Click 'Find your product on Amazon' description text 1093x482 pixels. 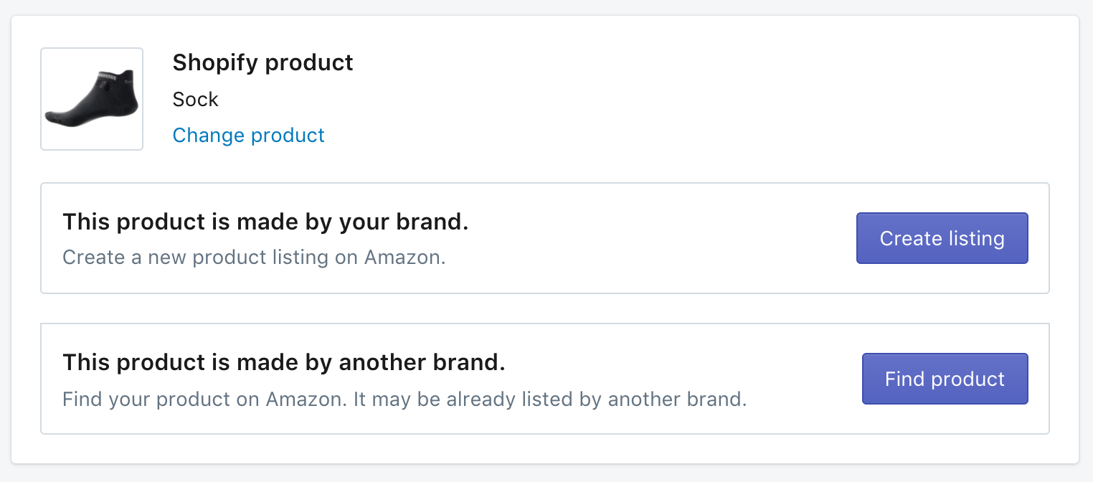point(204,399)
